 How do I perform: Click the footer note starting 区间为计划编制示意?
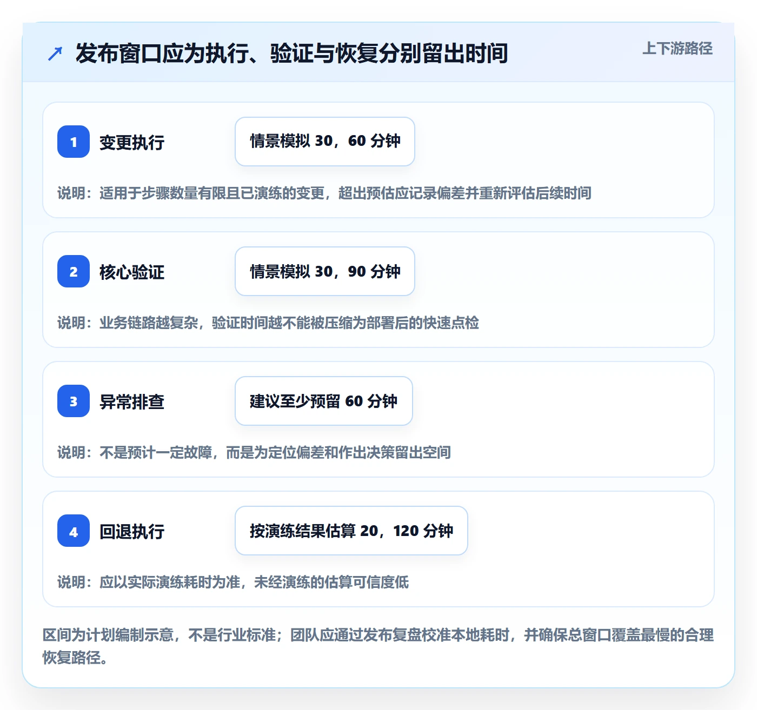[378, 646]
